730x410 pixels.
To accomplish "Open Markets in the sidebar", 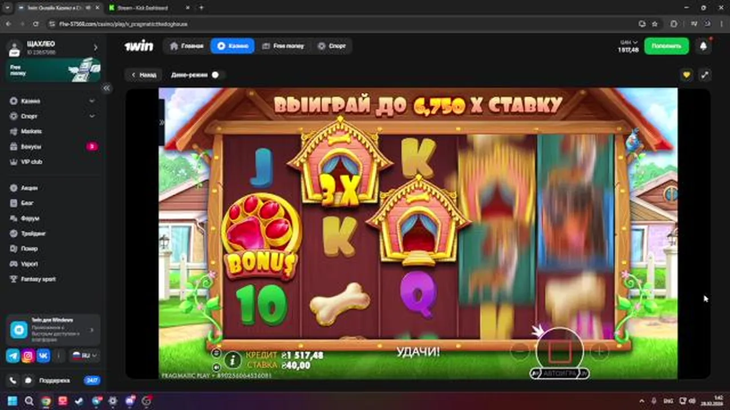I will point(53,131).
